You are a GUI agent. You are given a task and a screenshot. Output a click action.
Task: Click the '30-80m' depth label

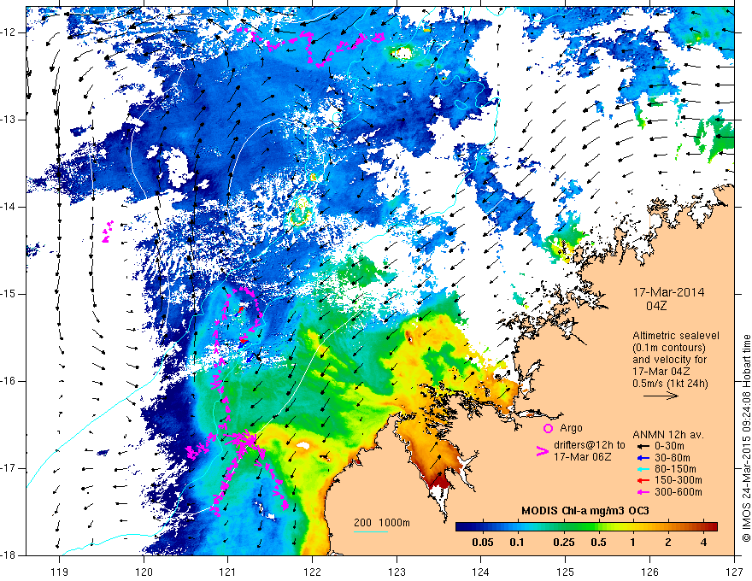tap(673, 458)
